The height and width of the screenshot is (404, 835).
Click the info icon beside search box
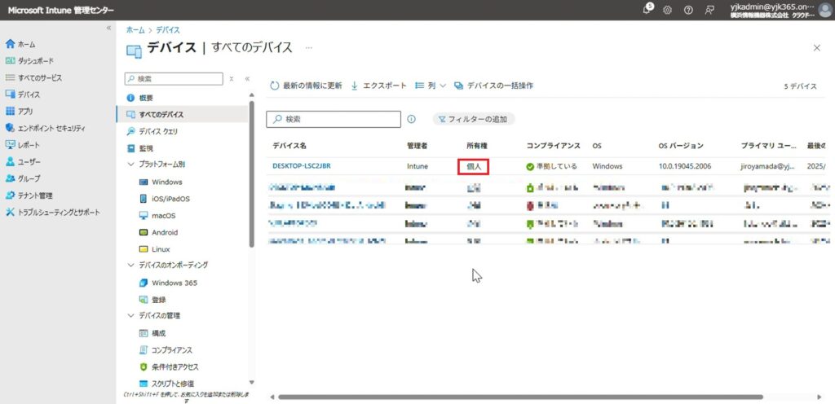tap(412, 119)
